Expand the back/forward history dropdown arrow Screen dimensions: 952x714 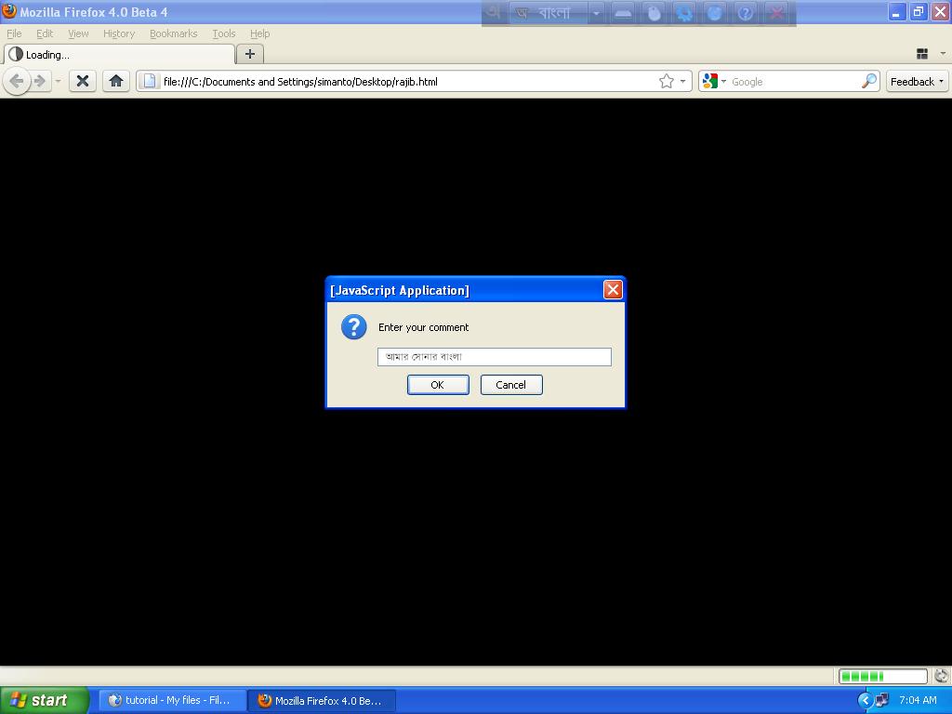click(x=58, y=81)
